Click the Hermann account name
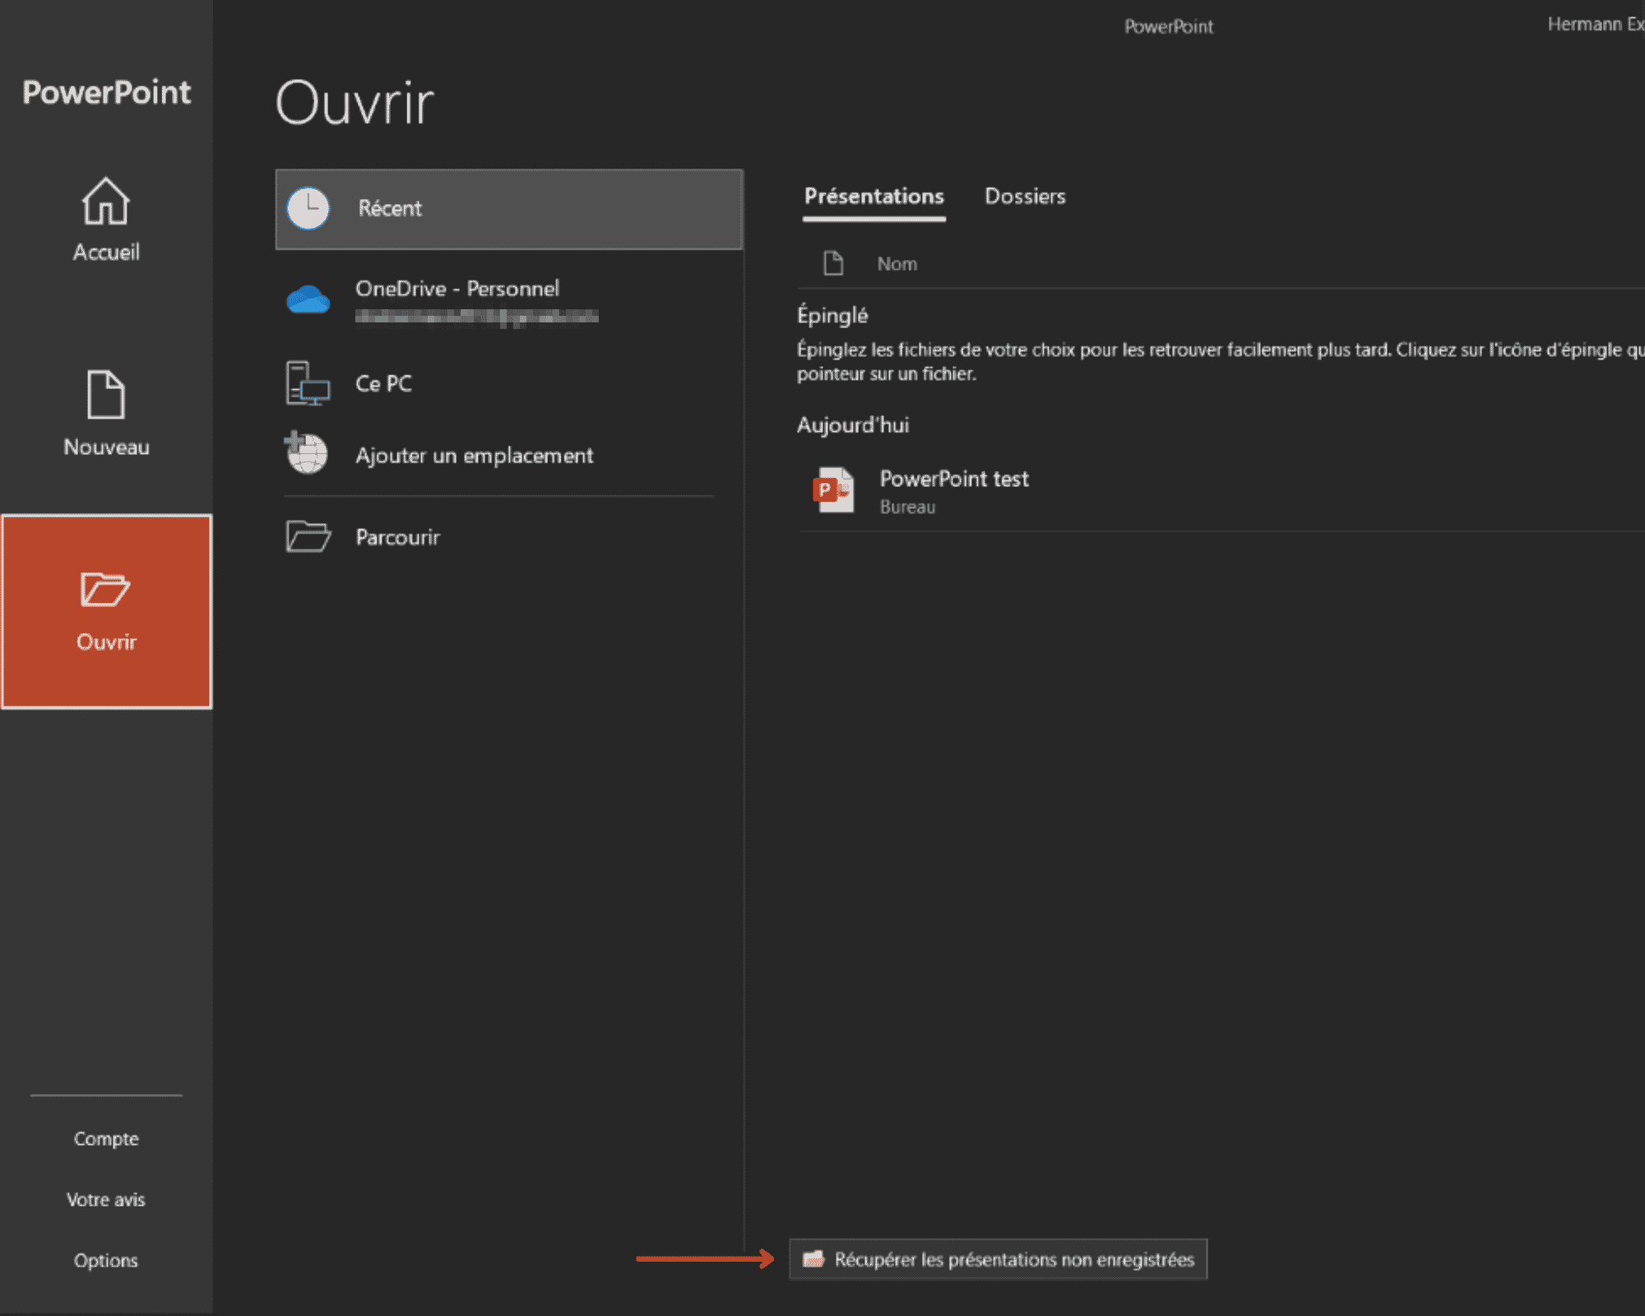The width and height of the screenshot is (1645, 1316). 1595,25
